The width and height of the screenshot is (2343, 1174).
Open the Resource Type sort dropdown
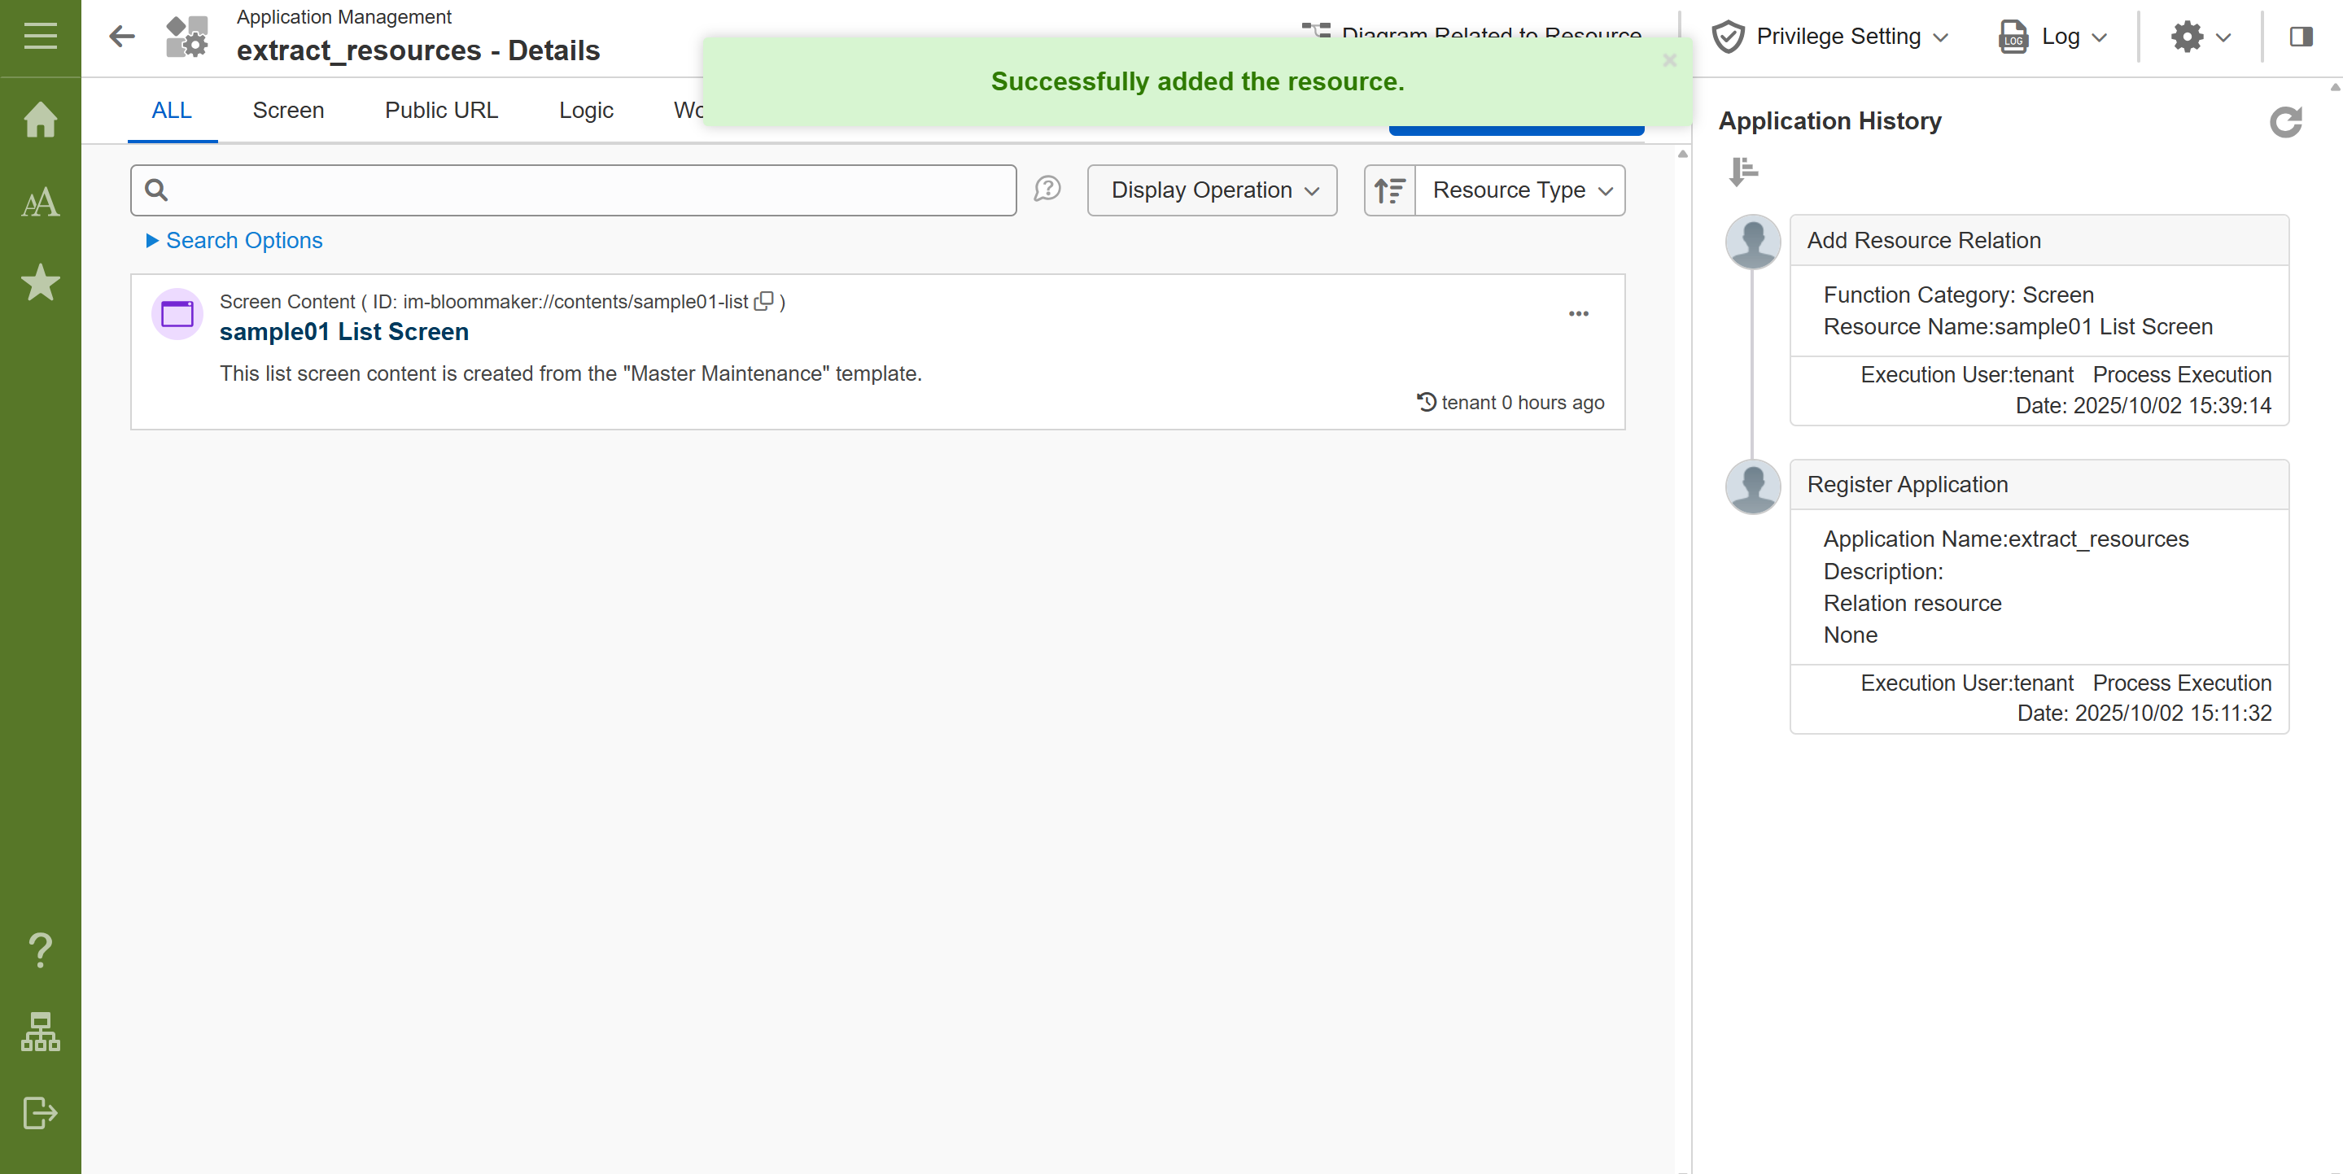coord(1521,190)
